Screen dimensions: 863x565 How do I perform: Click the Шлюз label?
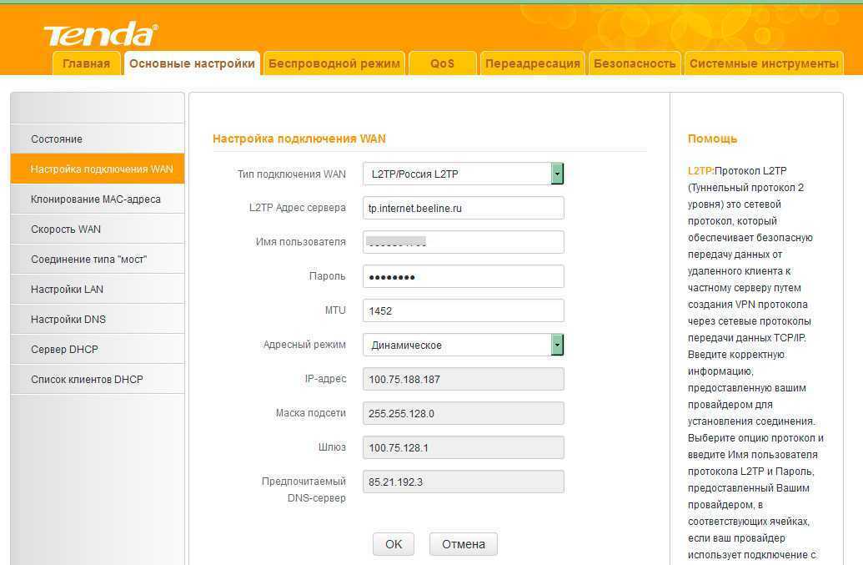click(x=332, y=447)
